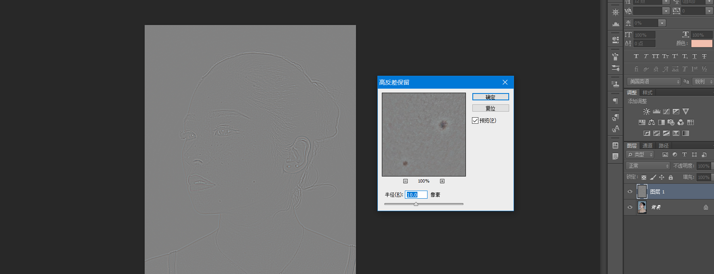This screenshot has width=714, height=274.
Task: Click the radius 半径 input field
Action: 416,195
